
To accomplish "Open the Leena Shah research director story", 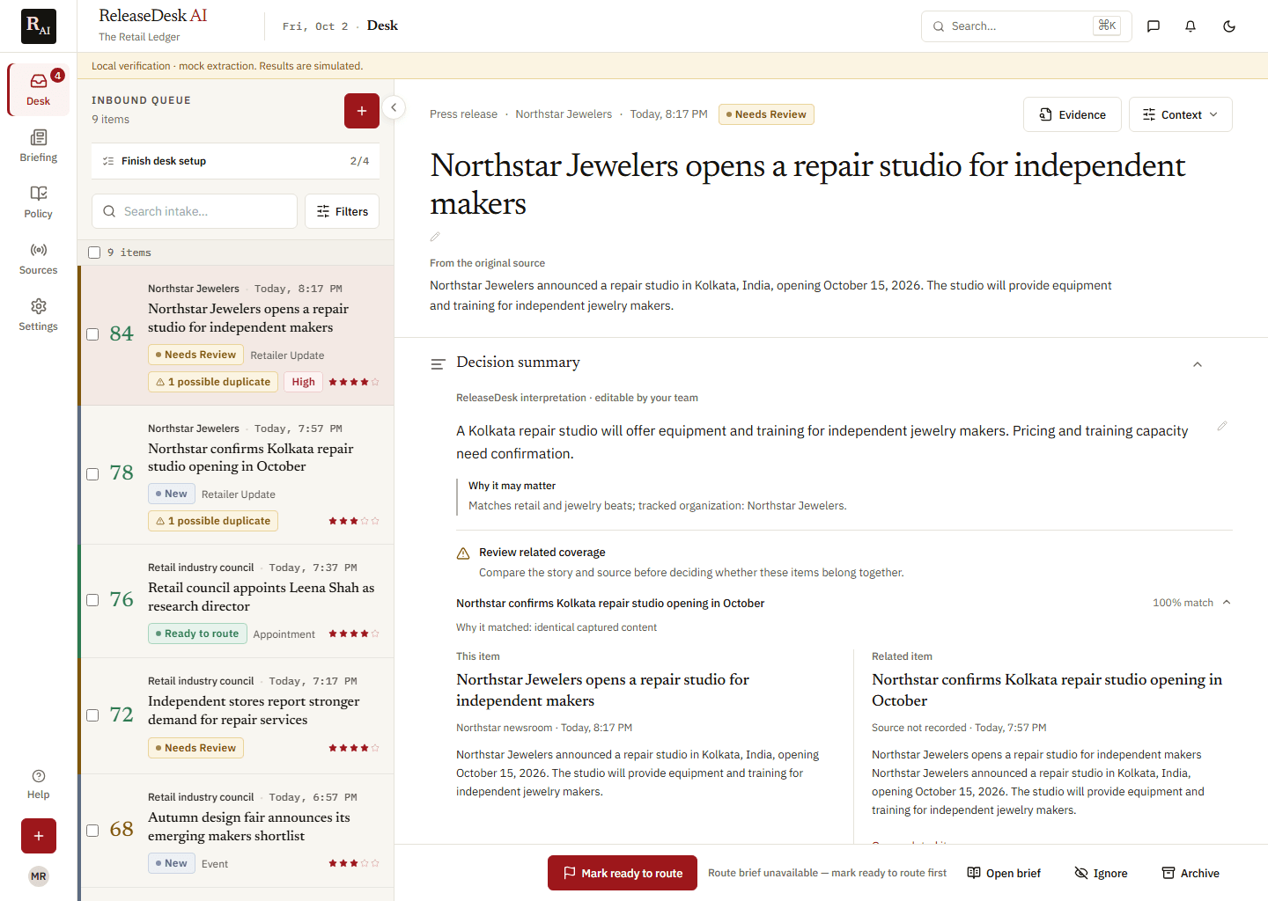I will (x=261, y=597).
